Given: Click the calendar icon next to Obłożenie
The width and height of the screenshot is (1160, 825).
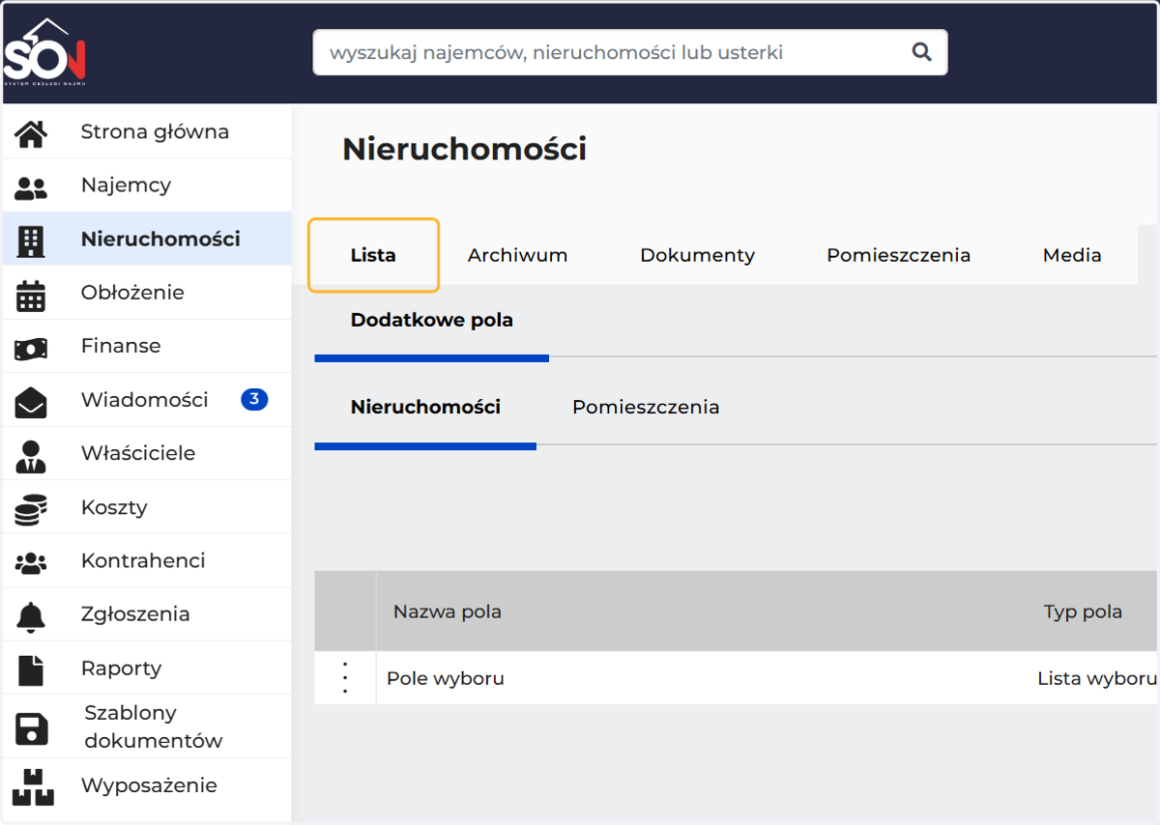Looking at the screenshot, I should click(31, 295).
